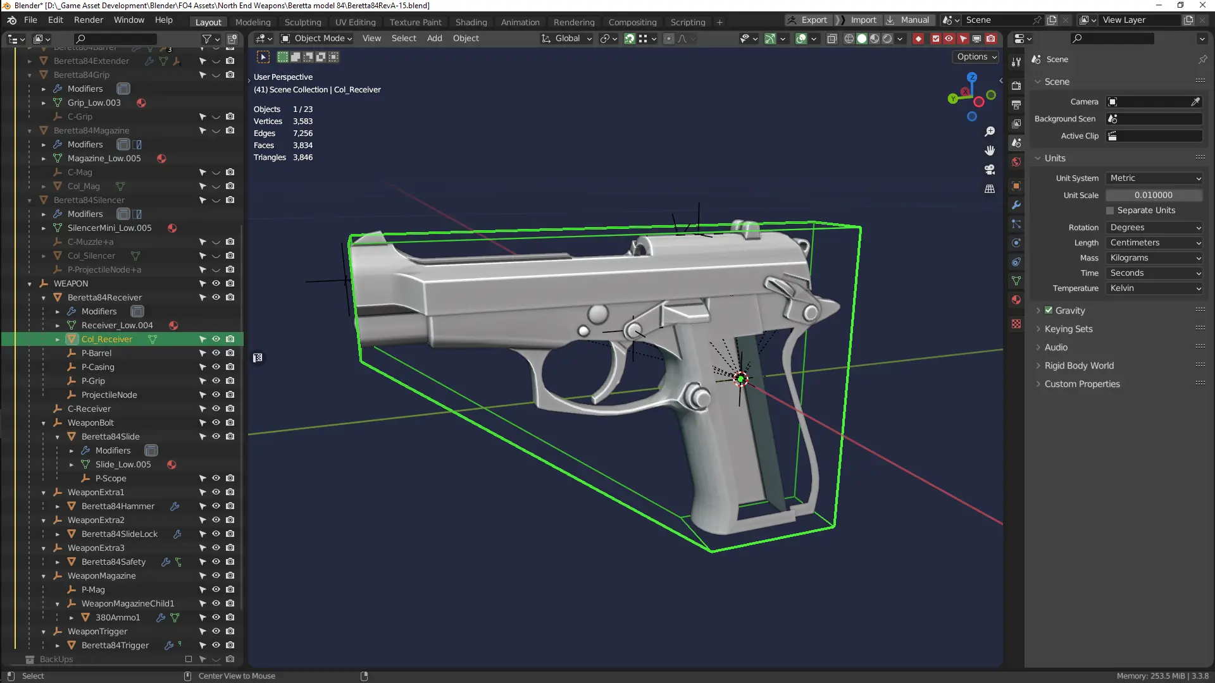Open the Particles properties tab
The width and height of the screenshot is (1215, 683).
pyautogui.click(x=1016, y=224)
